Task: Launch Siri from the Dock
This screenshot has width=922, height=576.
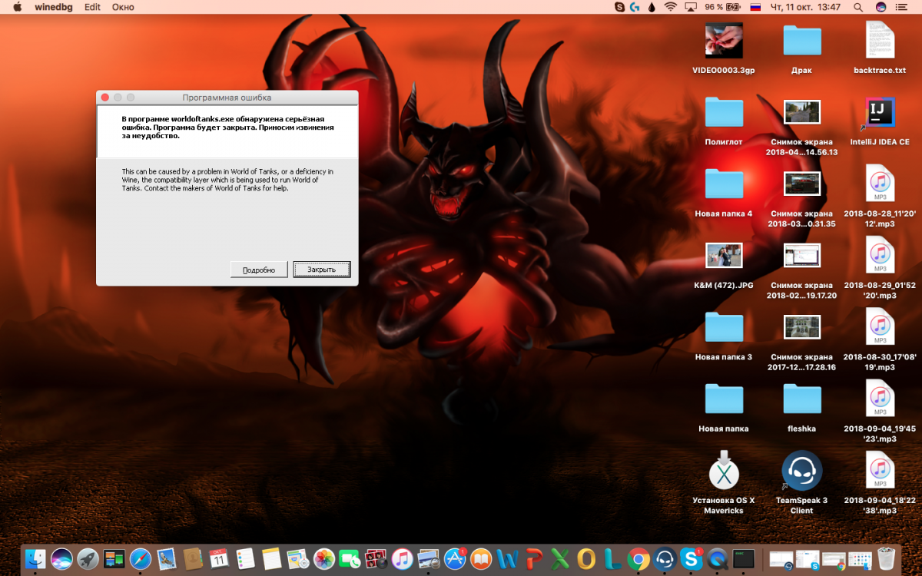Action: (61, 558)
